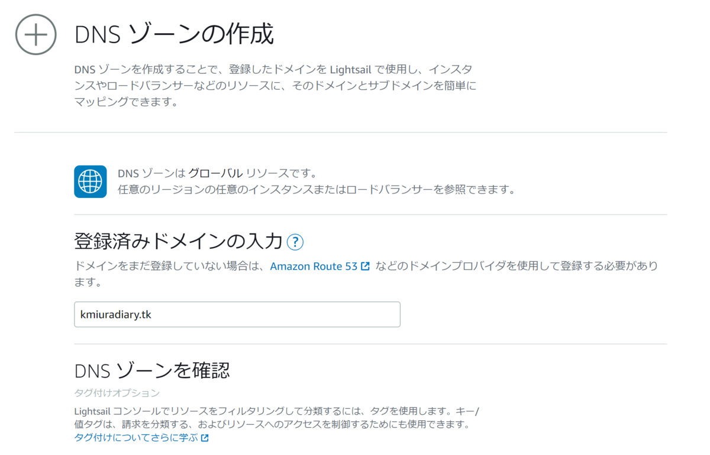Viewport: 710px width, 455px height.
Task: Click the DNS ゾーンの作成 page heading
Action: pos(174,34)
